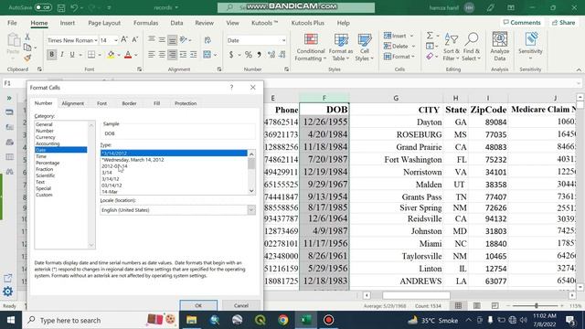Switch to Protection tab in Format Cells
Viewport: 585px width, 329px height.
pos(186,103)
